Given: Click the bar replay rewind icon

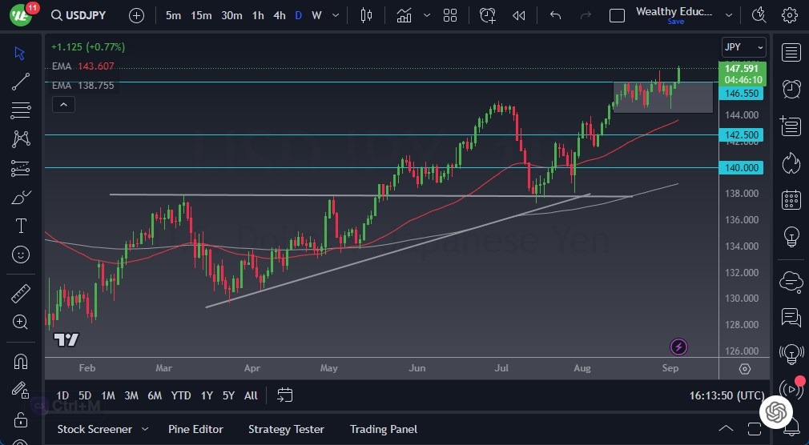Looking at the screenshot, I should coord(519,15).
